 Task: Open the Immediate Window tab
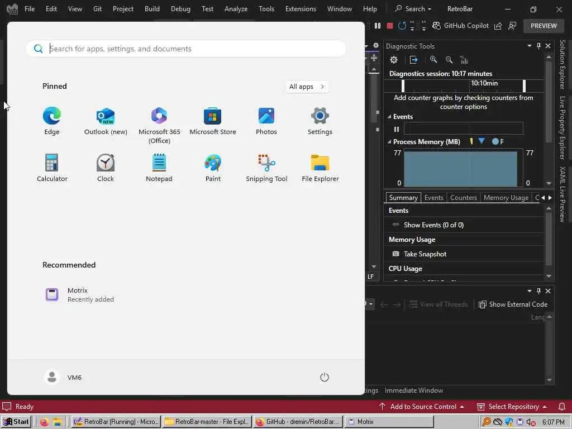[414, 390]
